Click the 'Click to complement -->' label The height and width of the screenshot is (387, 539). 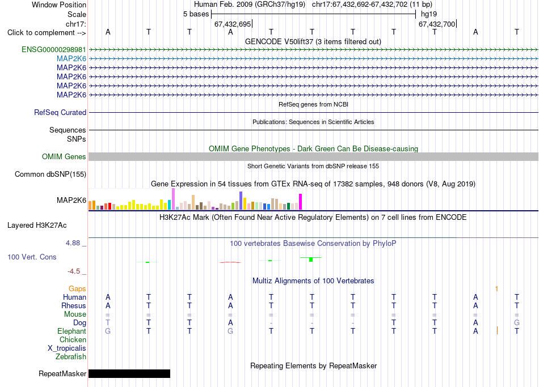[x=47, y=33]
